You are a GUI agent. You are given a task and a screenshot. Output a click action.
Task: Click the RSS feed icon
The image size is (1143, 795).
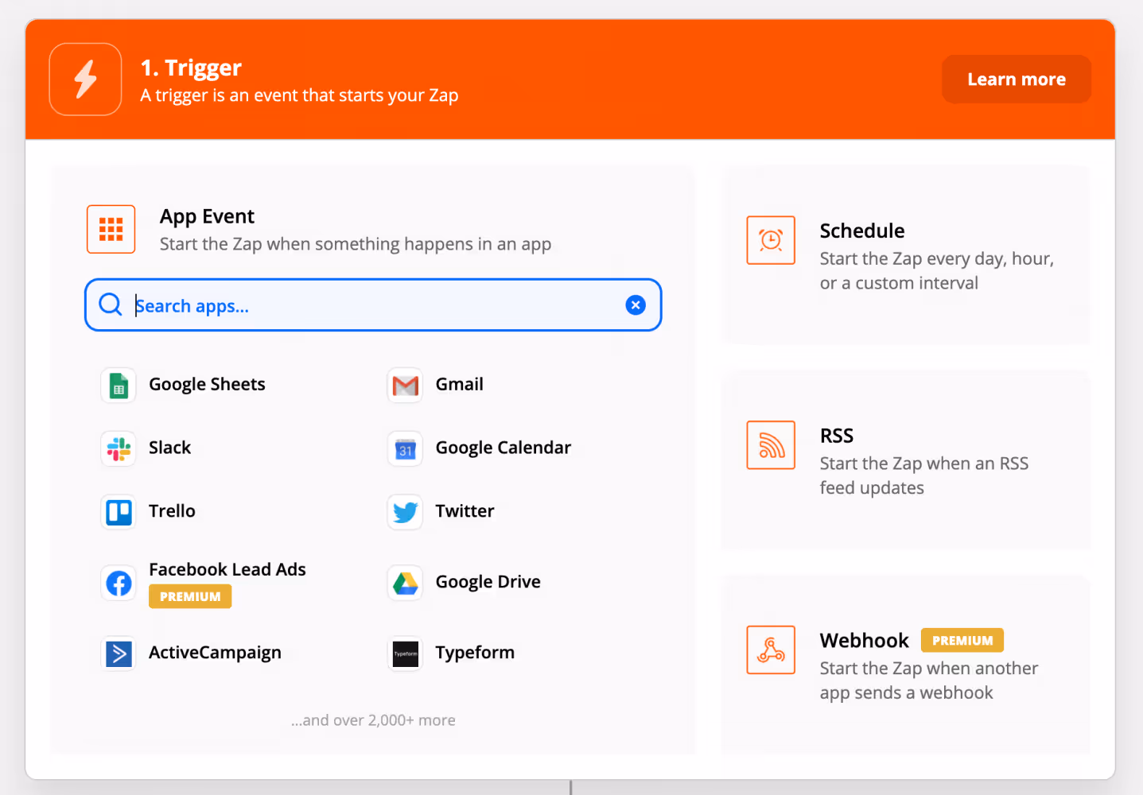point(771,445)
